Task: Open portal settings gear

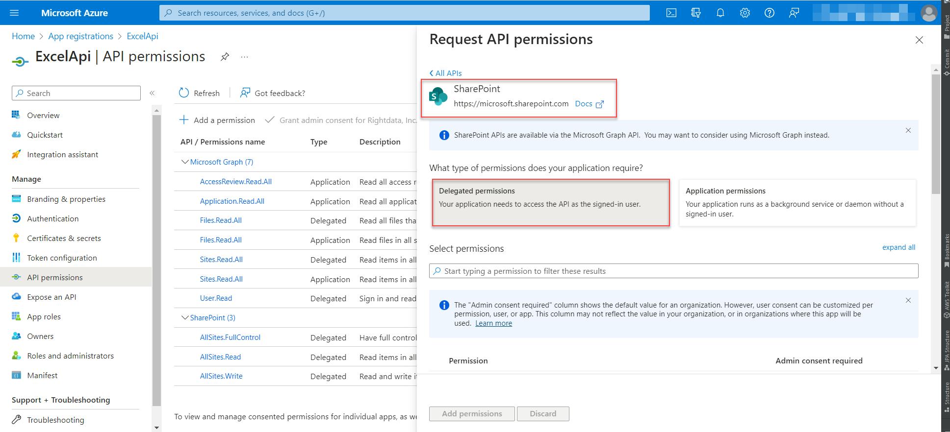Action: pyautogui.click(x=745, y=13)
